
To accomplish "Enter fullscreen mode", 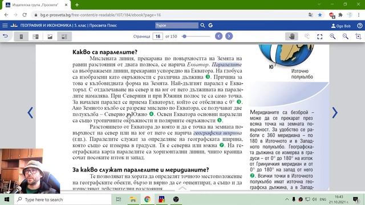I will point(320,36).
